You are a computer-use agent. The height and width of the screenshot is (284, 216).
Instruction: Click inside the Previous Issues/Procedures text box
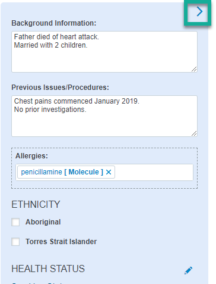104,116
